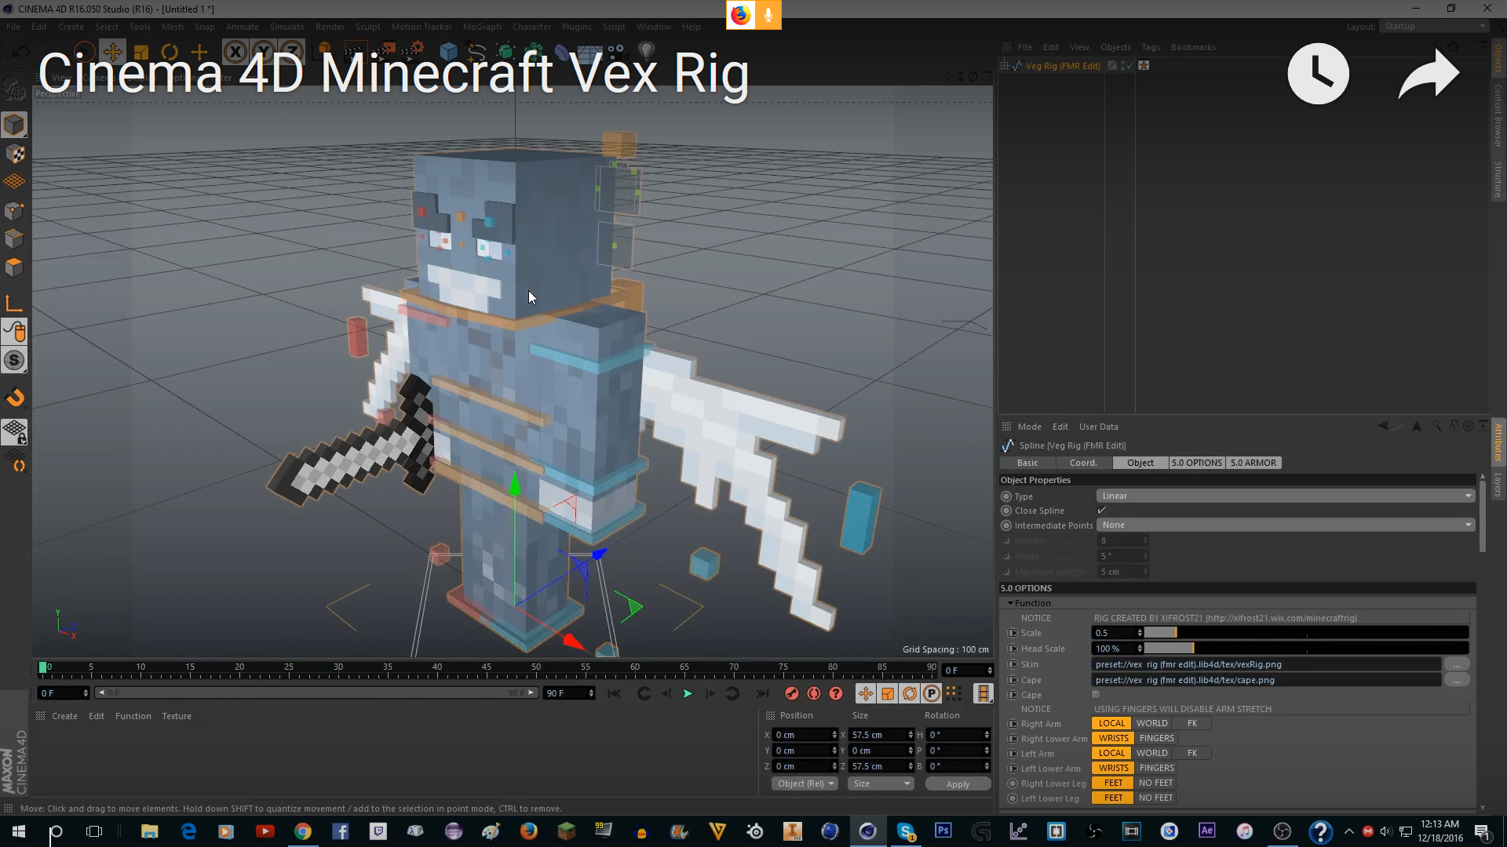
Task: Switch to the 5.0 OPTIONS tab
Action: click(1196, 463)
